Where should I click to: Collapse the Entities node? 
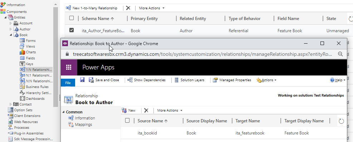(5, 17)
